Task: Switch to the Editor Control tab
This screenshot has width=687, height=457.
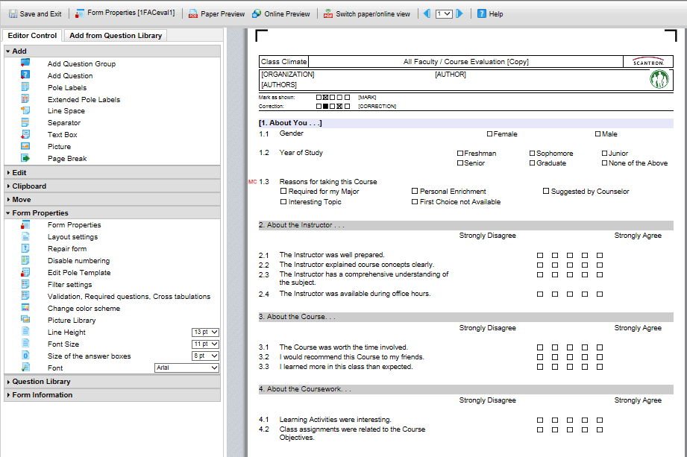Action: tap(32, 36)
